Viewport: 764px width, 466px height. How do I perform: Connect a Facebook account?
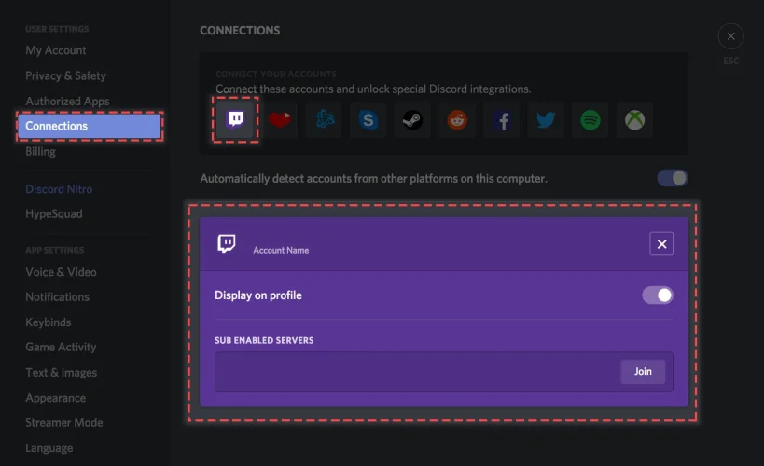tap(502, 120)
